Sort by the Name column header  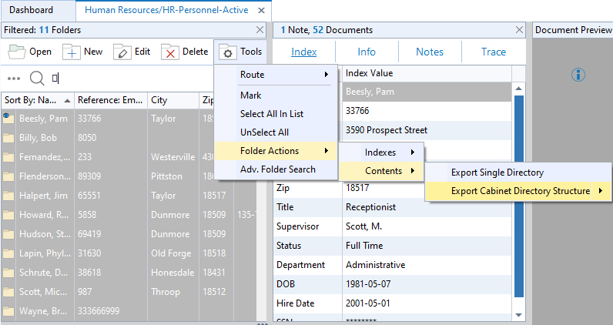tap(38, 100)
